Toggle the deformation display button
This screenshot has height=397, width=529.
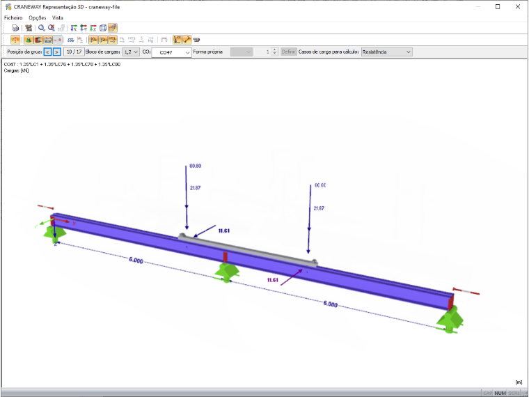15,40
